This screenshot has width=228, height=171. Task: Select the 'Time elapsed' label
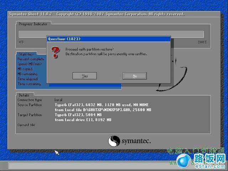click(28, 79)
